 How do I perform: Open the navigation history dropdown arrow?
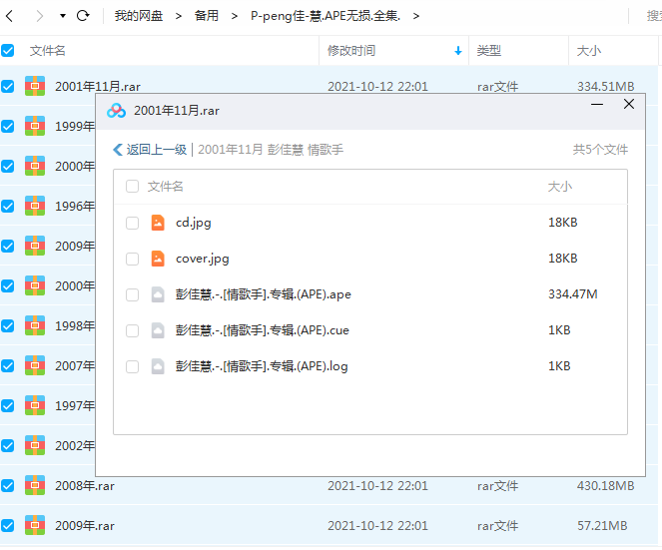62,16
